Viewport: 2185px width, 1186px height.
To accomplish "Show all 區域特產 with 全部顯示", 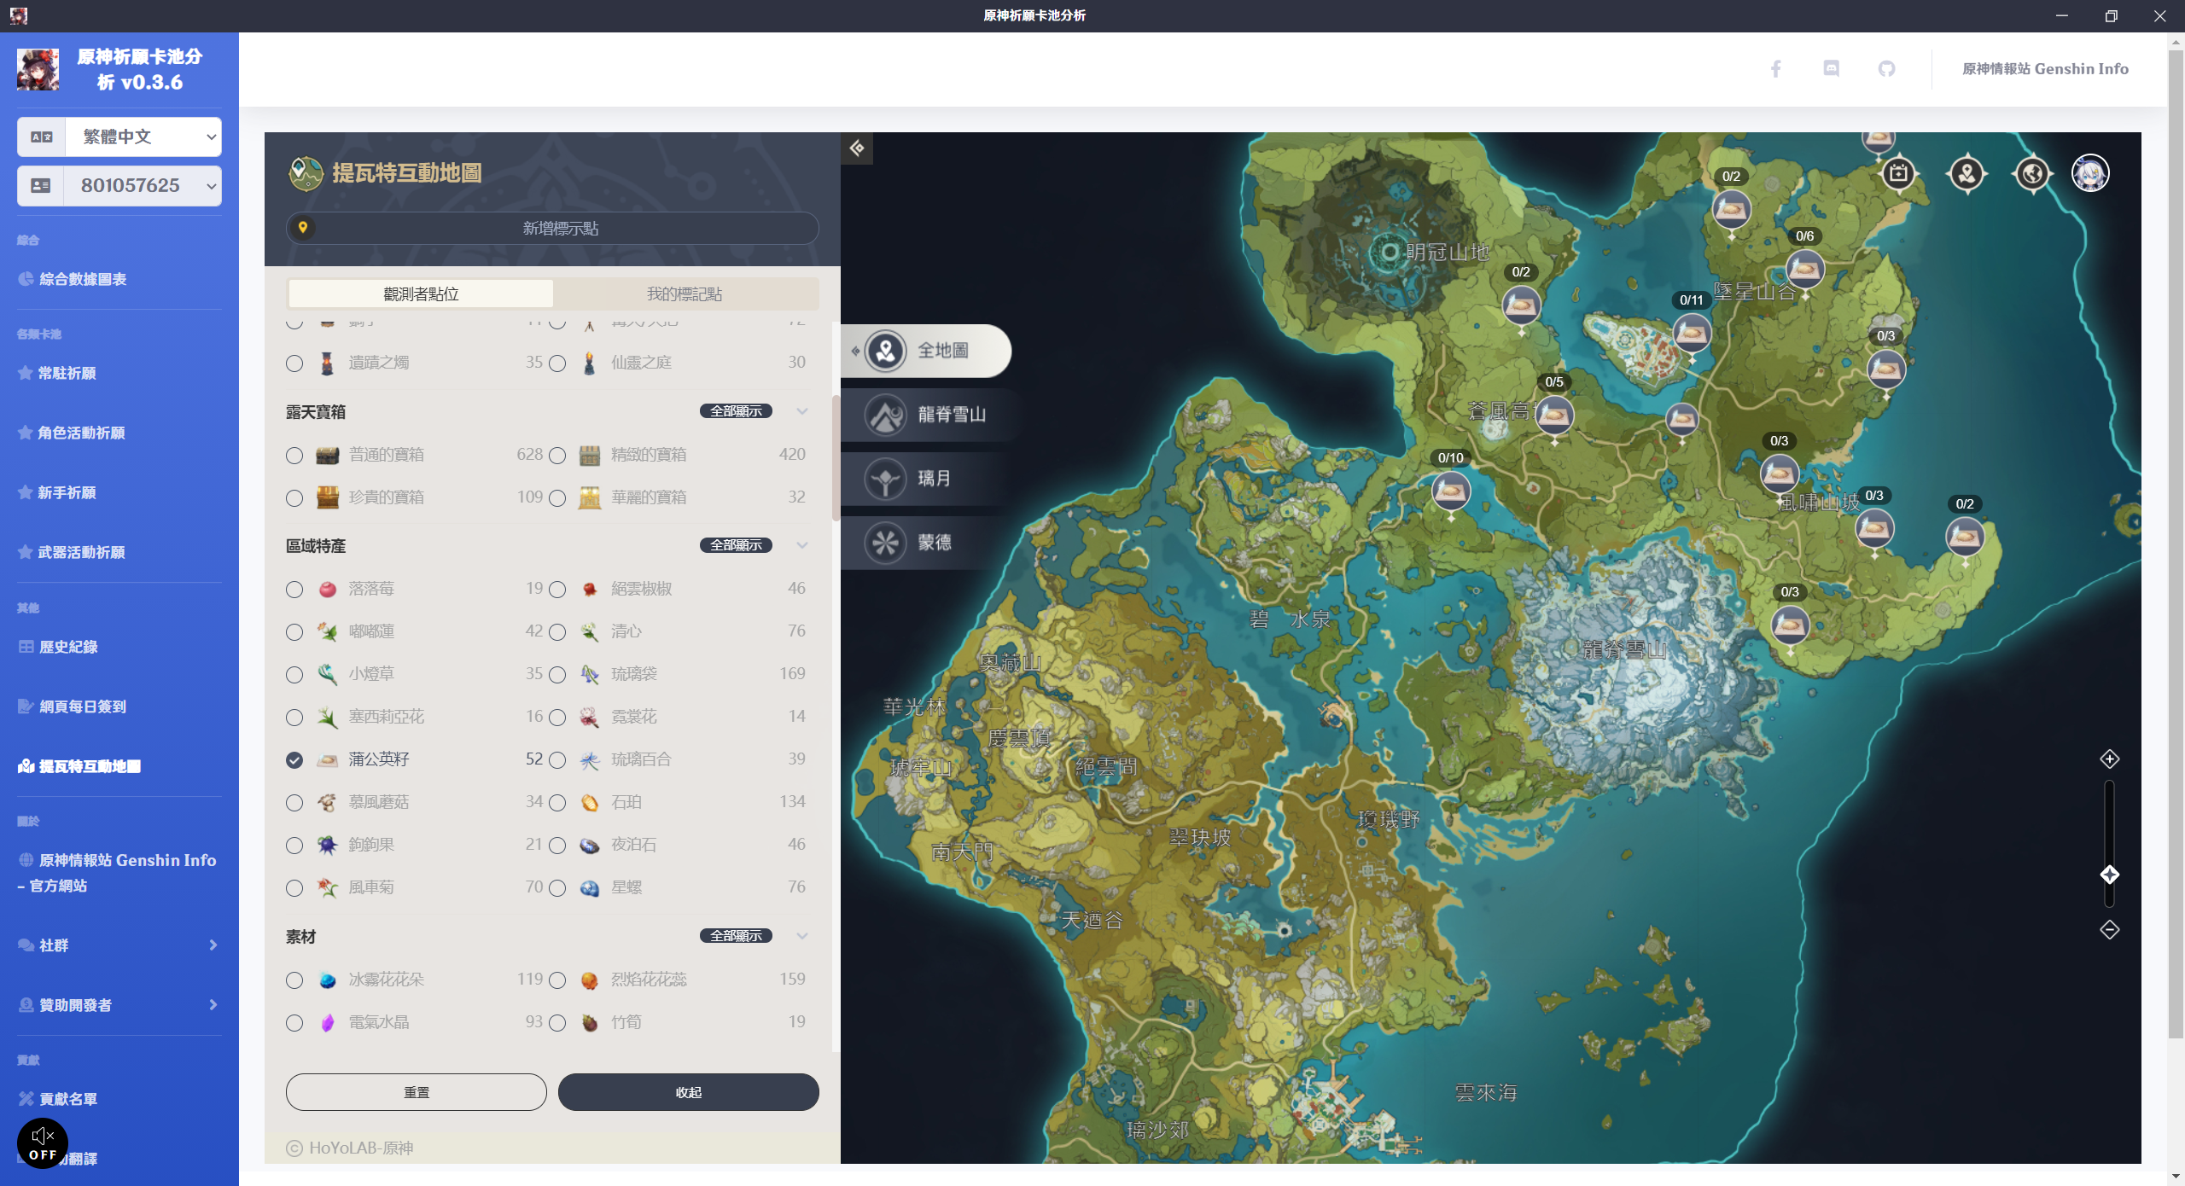I will tap(737, 545).
